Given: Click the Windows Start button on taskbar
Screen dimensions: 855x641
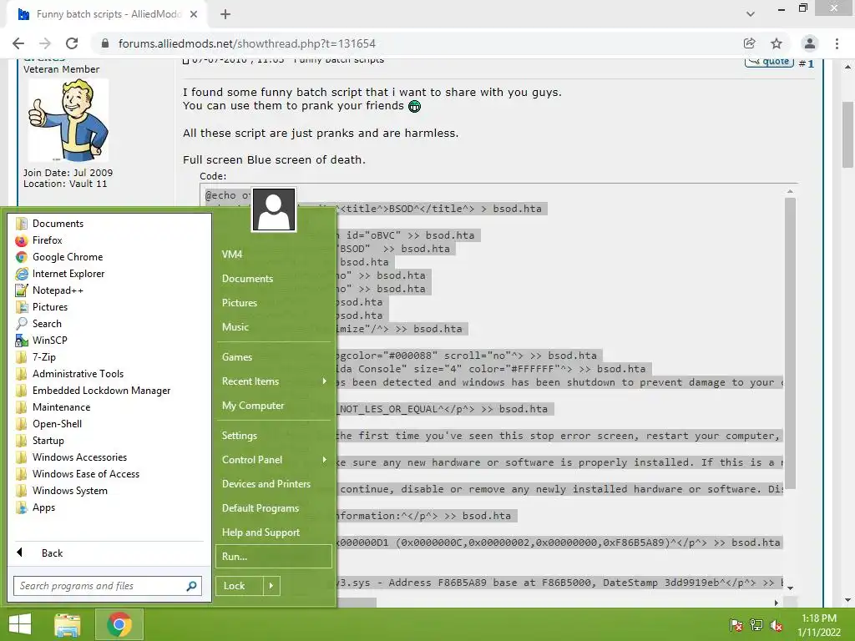Looking at the screenshot, I should [20, 624].
